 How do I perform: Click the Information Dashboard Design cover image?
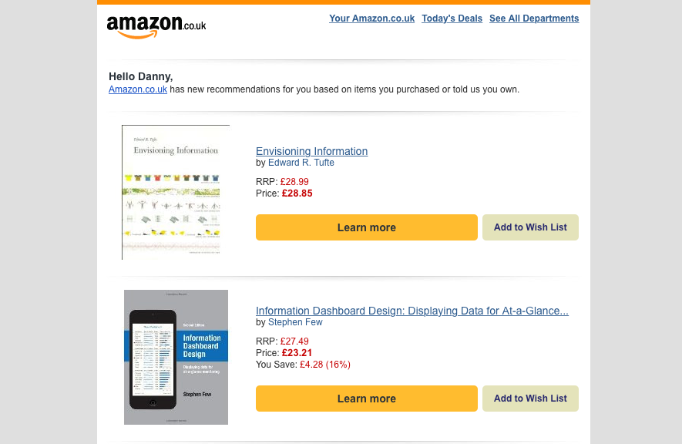click(176, 357)
